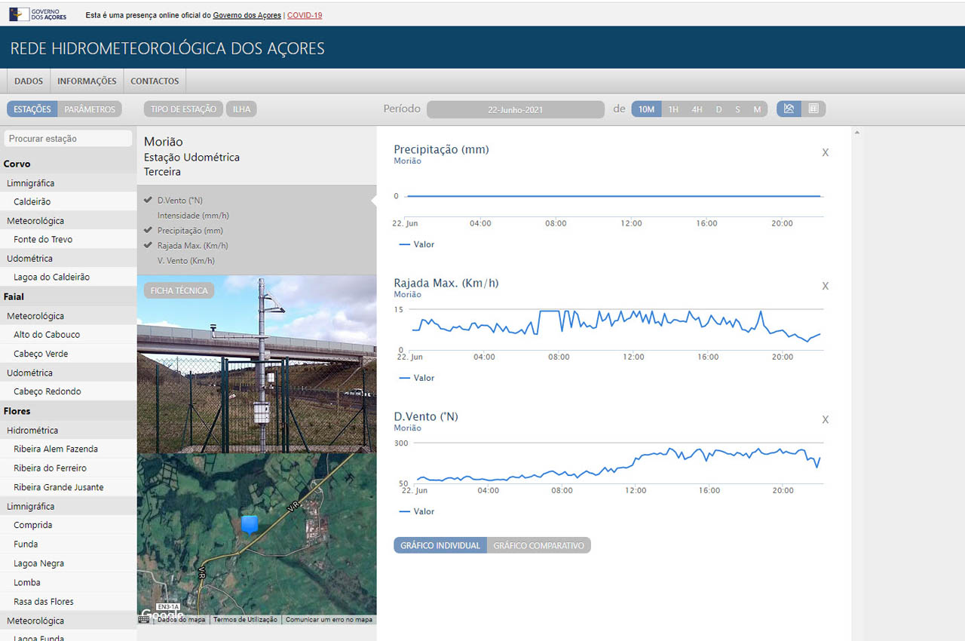965x641 pixels.
Task: Uncheck the D.Vento (°N) parameter
Action: coord(181,201)
